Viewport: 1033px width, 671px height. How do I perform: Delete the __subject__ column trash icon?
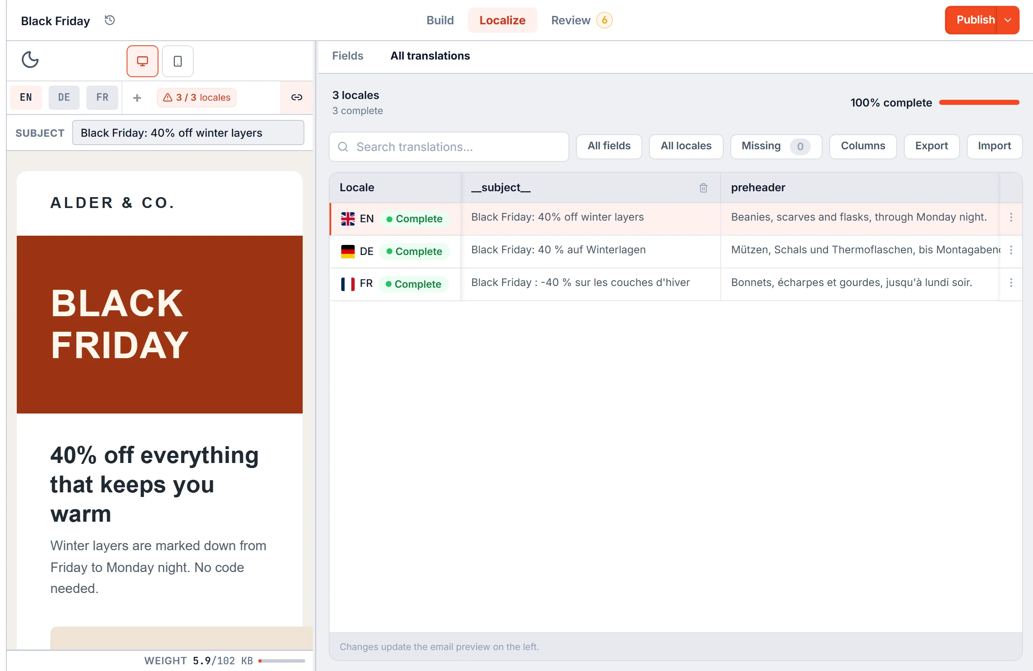(703, 187)
